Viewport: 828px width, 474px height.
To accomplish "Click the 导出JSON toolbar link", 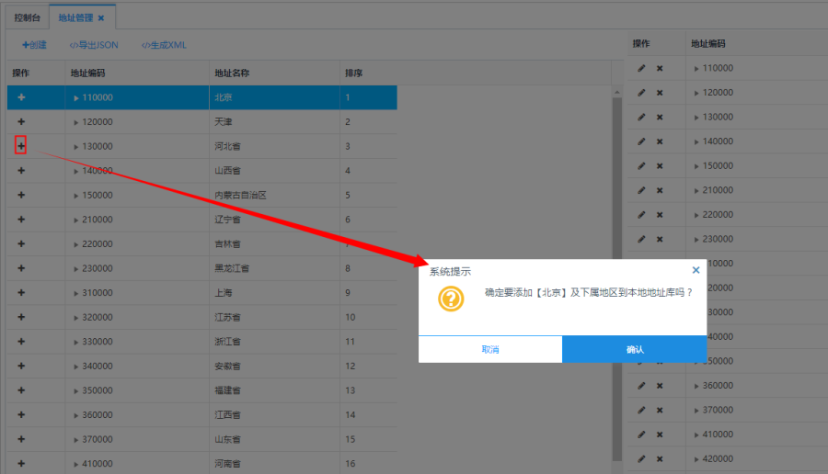I will 94,45.
